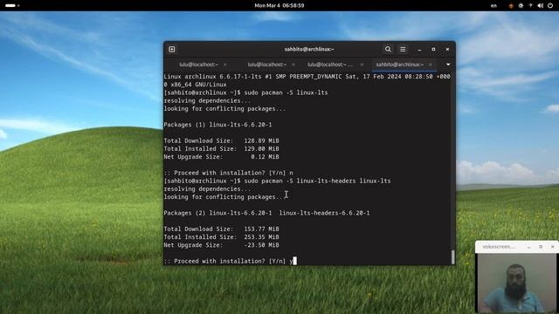Click the 'Net Upgrade Size: -23.50 MiB' line
Image resolution: width=559 pixels, height=314 pixels.
coord(221,245)
